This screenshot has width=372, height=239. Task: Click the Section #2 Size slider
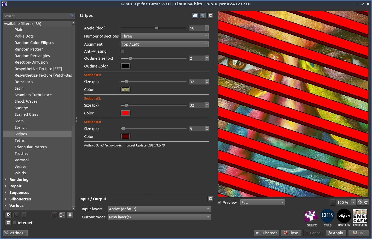[154, 105]
